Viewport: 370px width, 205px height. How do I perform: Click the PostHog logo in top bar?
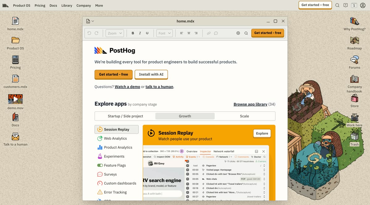(x=6, y=6)
